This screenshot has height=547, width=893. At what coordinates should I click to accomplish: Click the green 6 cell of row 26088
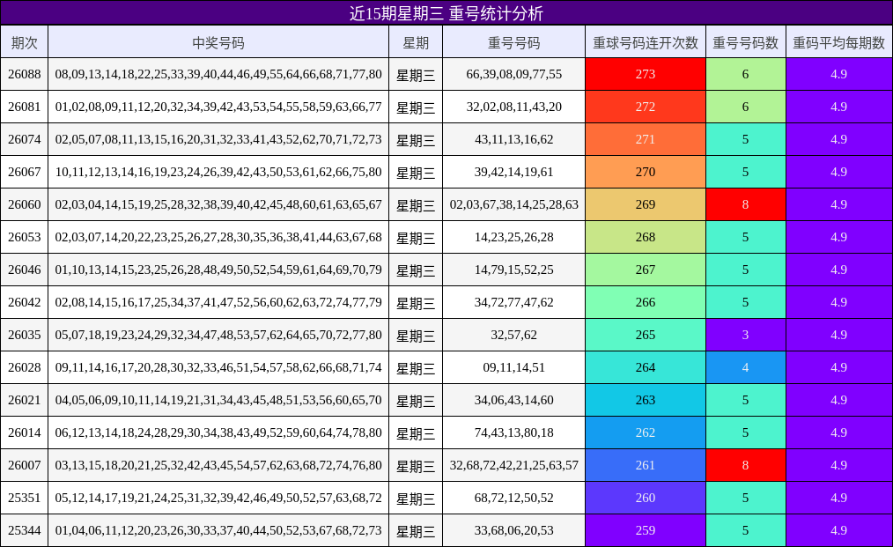(744, 74)
